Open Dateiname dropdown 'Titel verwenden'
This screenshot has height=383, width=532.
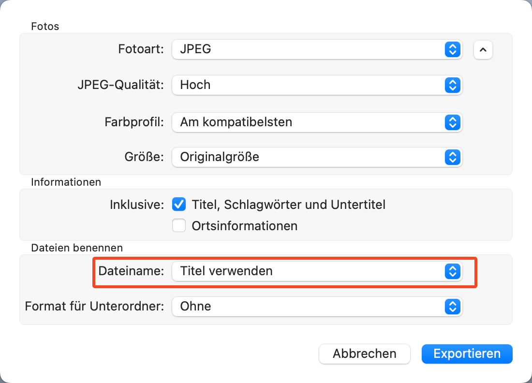point(310,271)
